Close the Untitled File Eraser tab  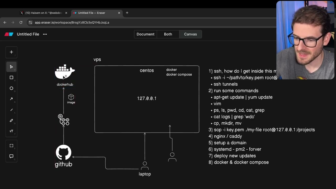[119, 13]
